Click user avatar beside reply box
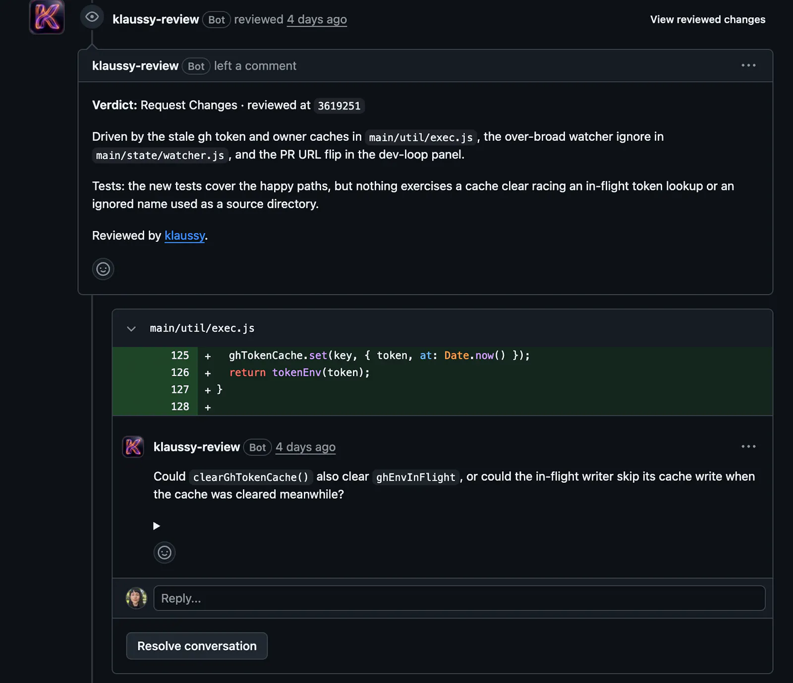The height and width of the screenshot is (683, 793). (x=136, y=598)
